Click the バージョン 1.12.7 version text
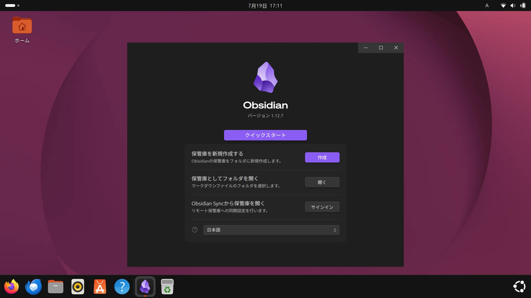Screen dimensions: 531x298 click(x=265, y=116)
